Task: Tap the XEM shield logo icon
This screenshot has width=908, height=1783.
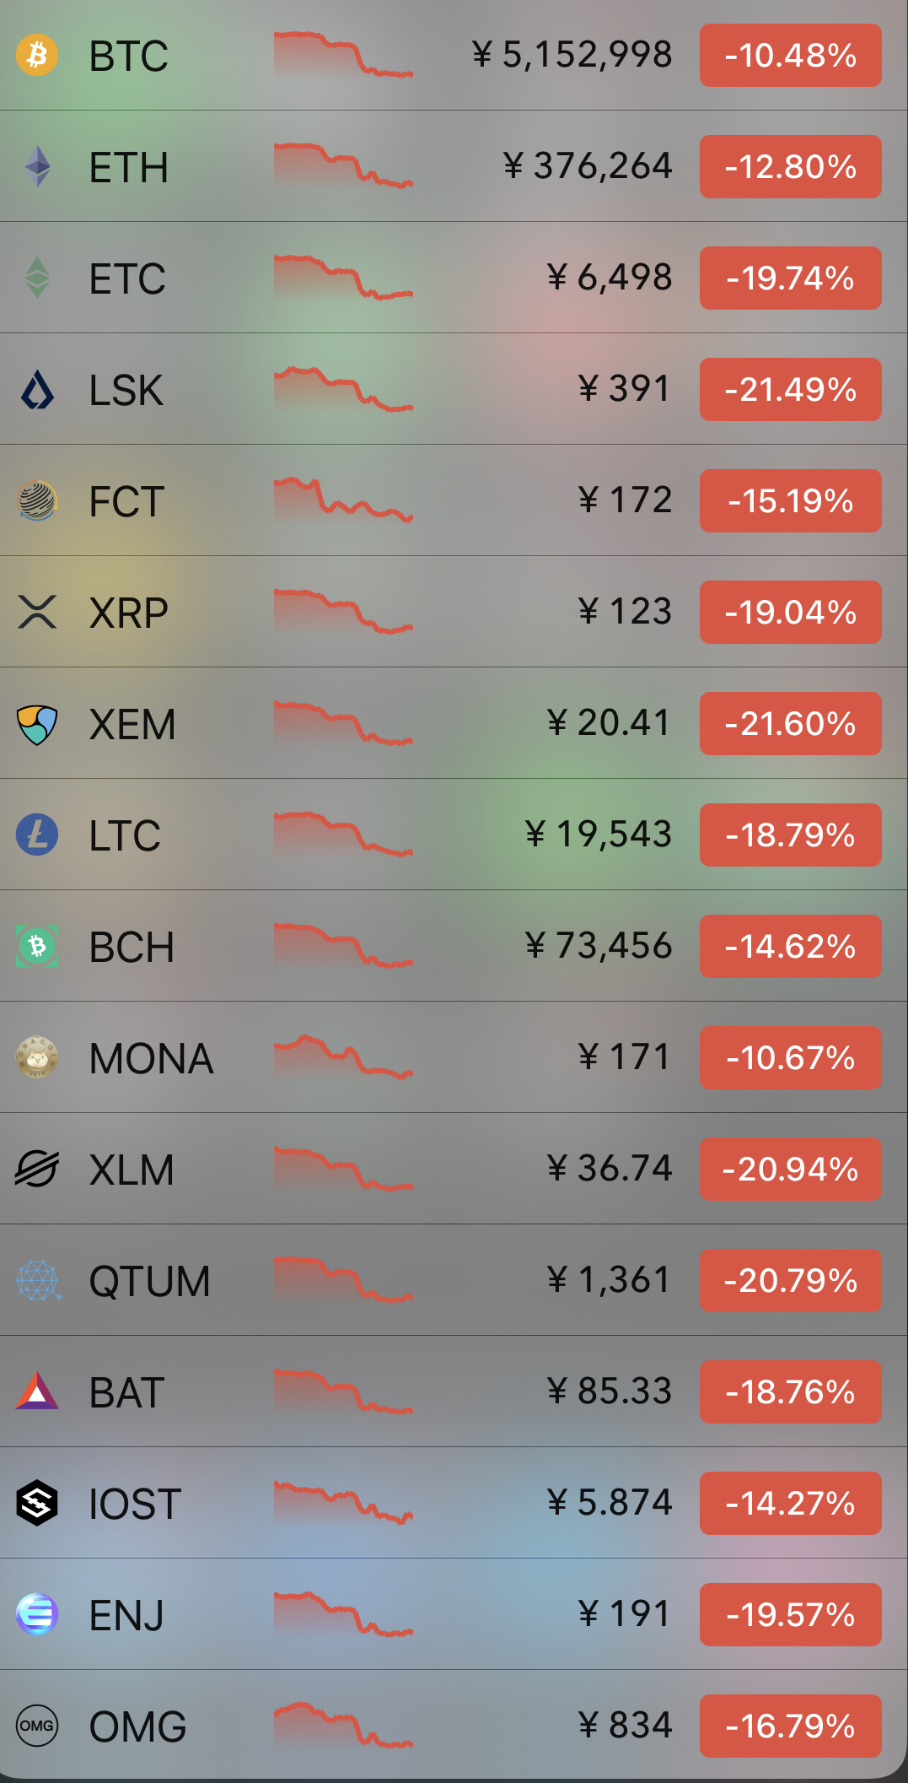Action: [37, 724]
